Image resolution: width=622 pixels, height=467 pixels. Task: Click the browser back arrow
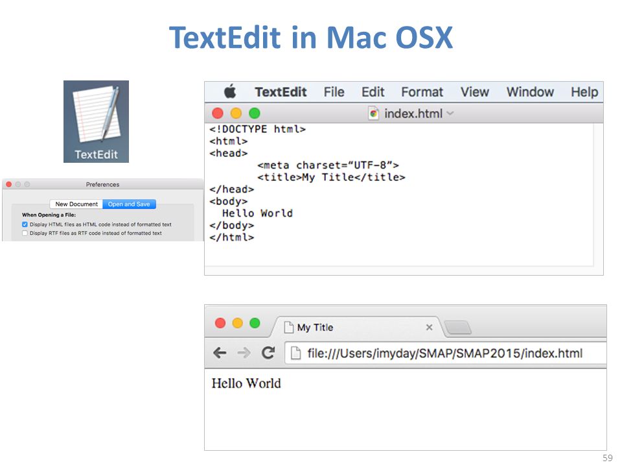coord(220,353)
